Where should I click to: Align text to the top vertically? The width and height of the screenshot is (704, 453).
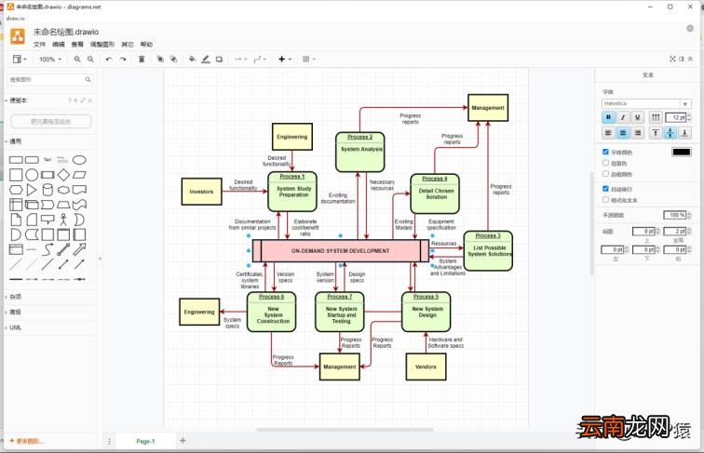(x=656, y=133)
